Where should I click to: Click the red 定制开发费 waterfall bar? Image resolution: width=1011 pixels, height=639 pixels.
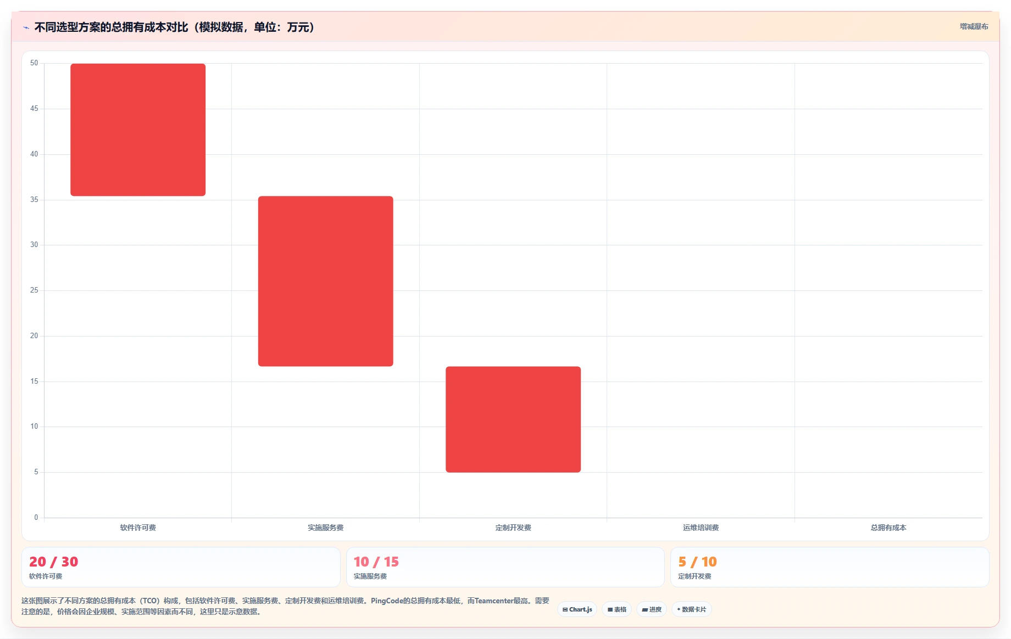pos(513,419)
